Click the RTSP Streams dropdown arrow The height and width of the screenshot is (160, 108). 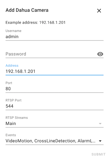100,124
